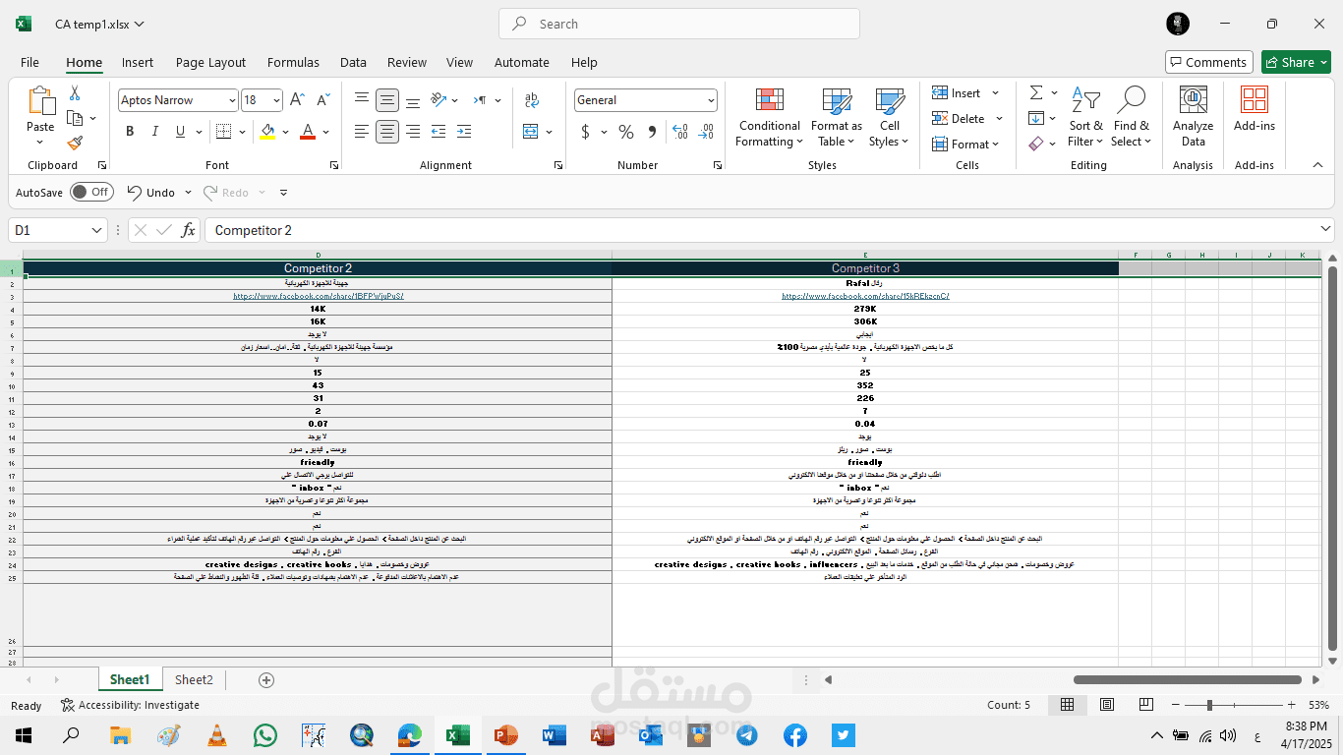
Task: Open Format as Table
Action: [836, 118]
